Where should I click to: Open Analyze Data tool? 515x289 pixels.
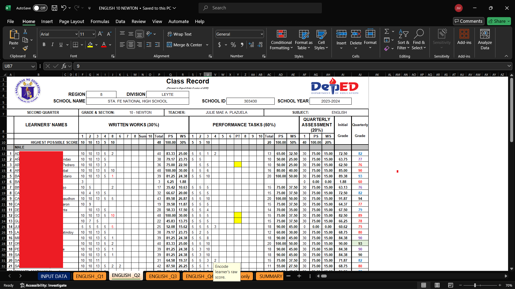tap(485, 40)
